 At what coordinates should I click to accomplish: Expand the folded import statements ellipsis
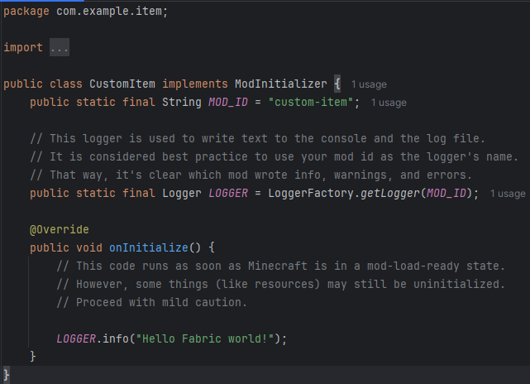coord(60,48)
